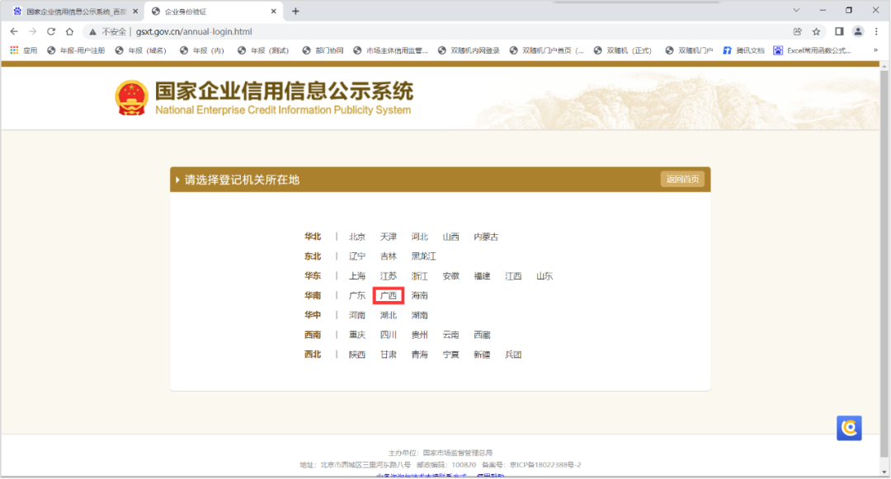Viewport: 891px width, 479px height.
Task: Open the browser home icon
Action: (x=69, y=32)
